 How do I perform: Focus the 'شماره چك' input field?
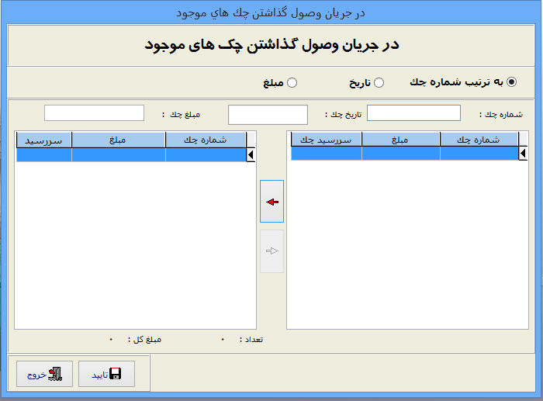413,113
